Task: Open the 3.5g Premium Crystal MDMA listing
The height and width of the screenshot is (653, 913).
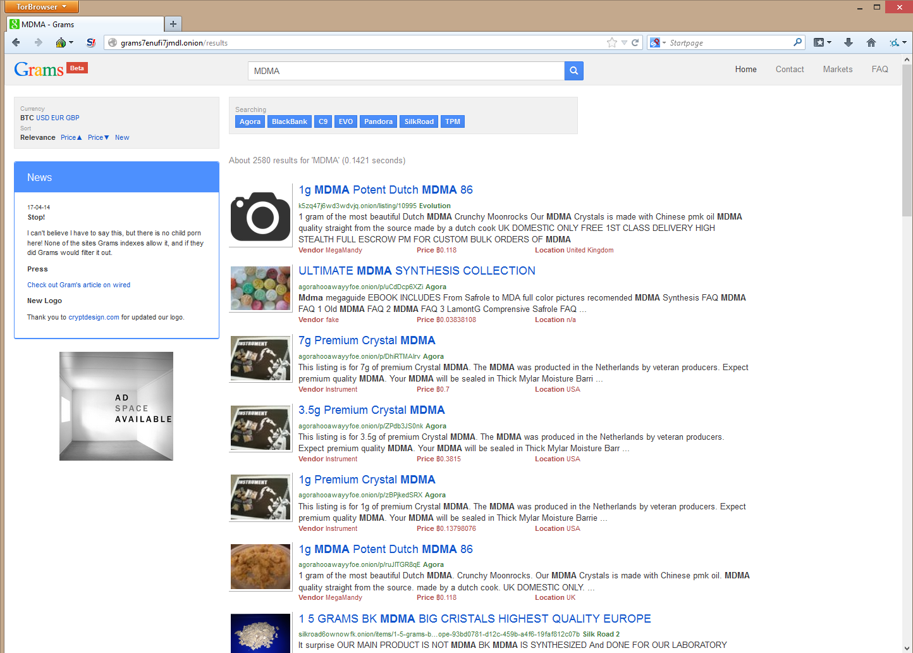Action: point(372,410)
